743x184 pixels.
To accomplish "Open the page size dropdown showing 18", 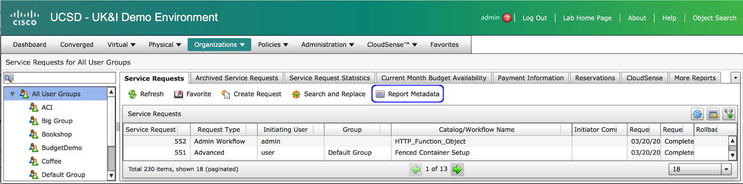I will [x=700, y=169].
